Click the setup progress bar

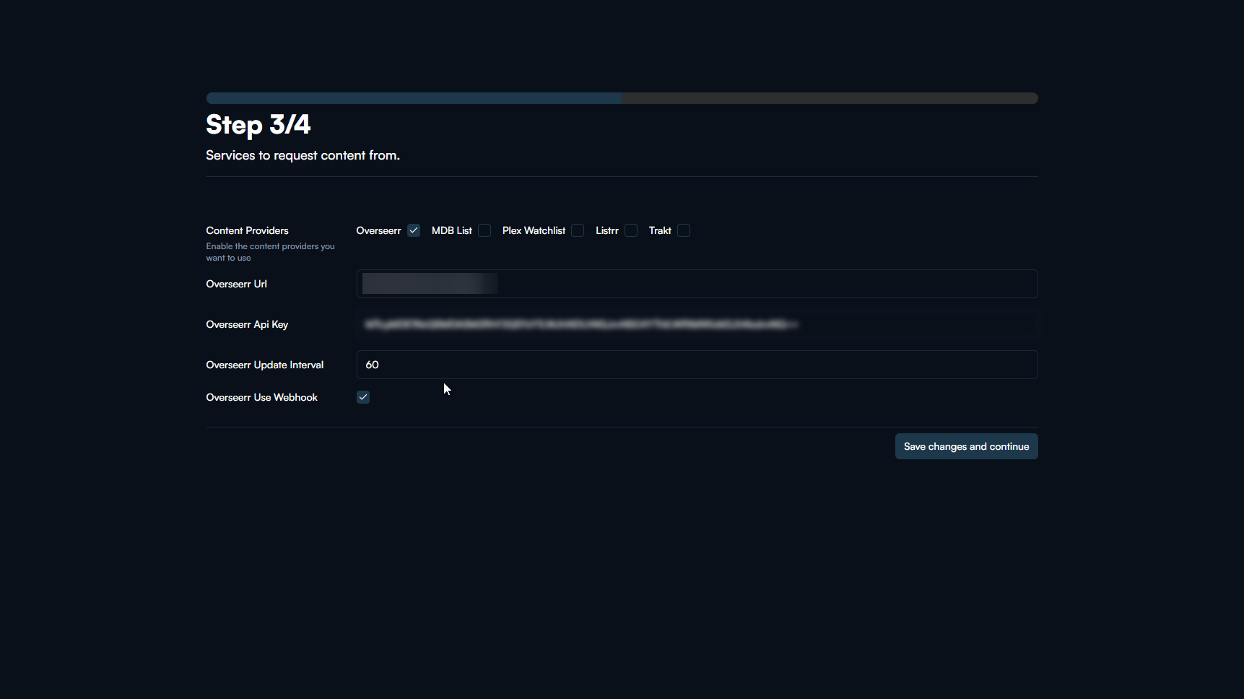point(622,98)
